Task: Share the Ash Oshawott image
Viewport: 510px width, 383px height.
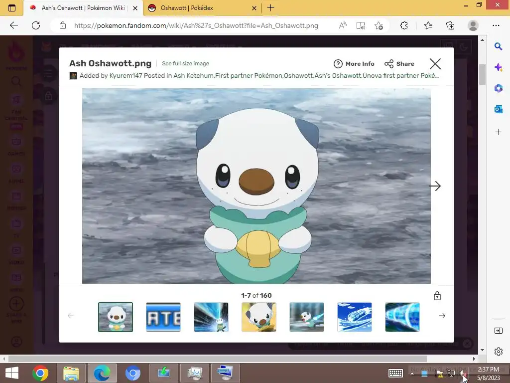Action: [399, 64]
